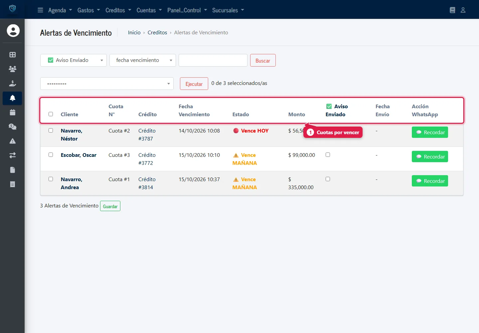The width and height of the screenshot is (479, 333).
Task: Click the Buscar button
Action: pos(263,60)
